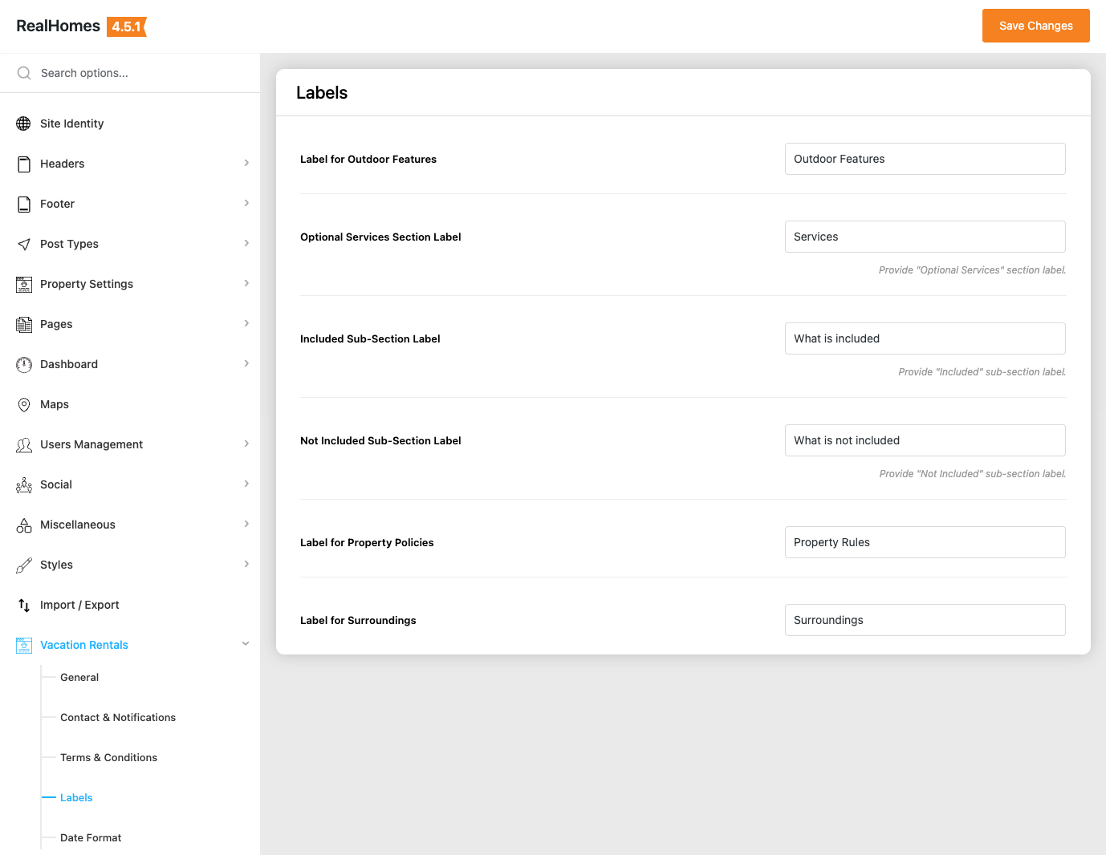The height and width of the screenshot is (855, 1106).
Task: Edit the Label for Property Policies field
Action: click(925, 542)
